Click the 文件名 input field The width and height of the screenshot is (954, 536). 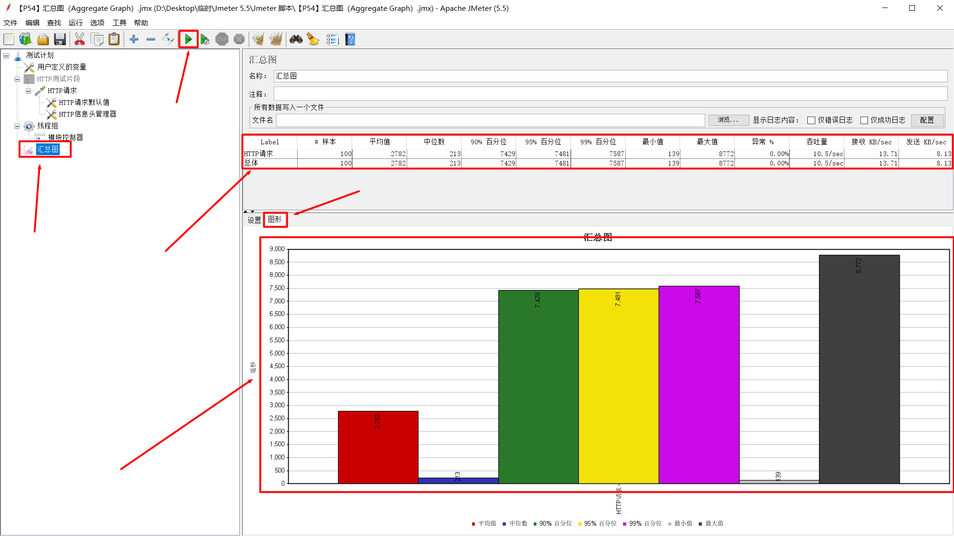pyautogui.click(x=490, y=120)
